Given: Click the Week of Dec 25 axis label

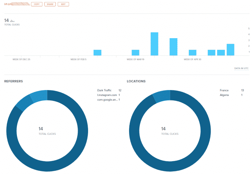Looking at the screenshot, I should [21, 59].
